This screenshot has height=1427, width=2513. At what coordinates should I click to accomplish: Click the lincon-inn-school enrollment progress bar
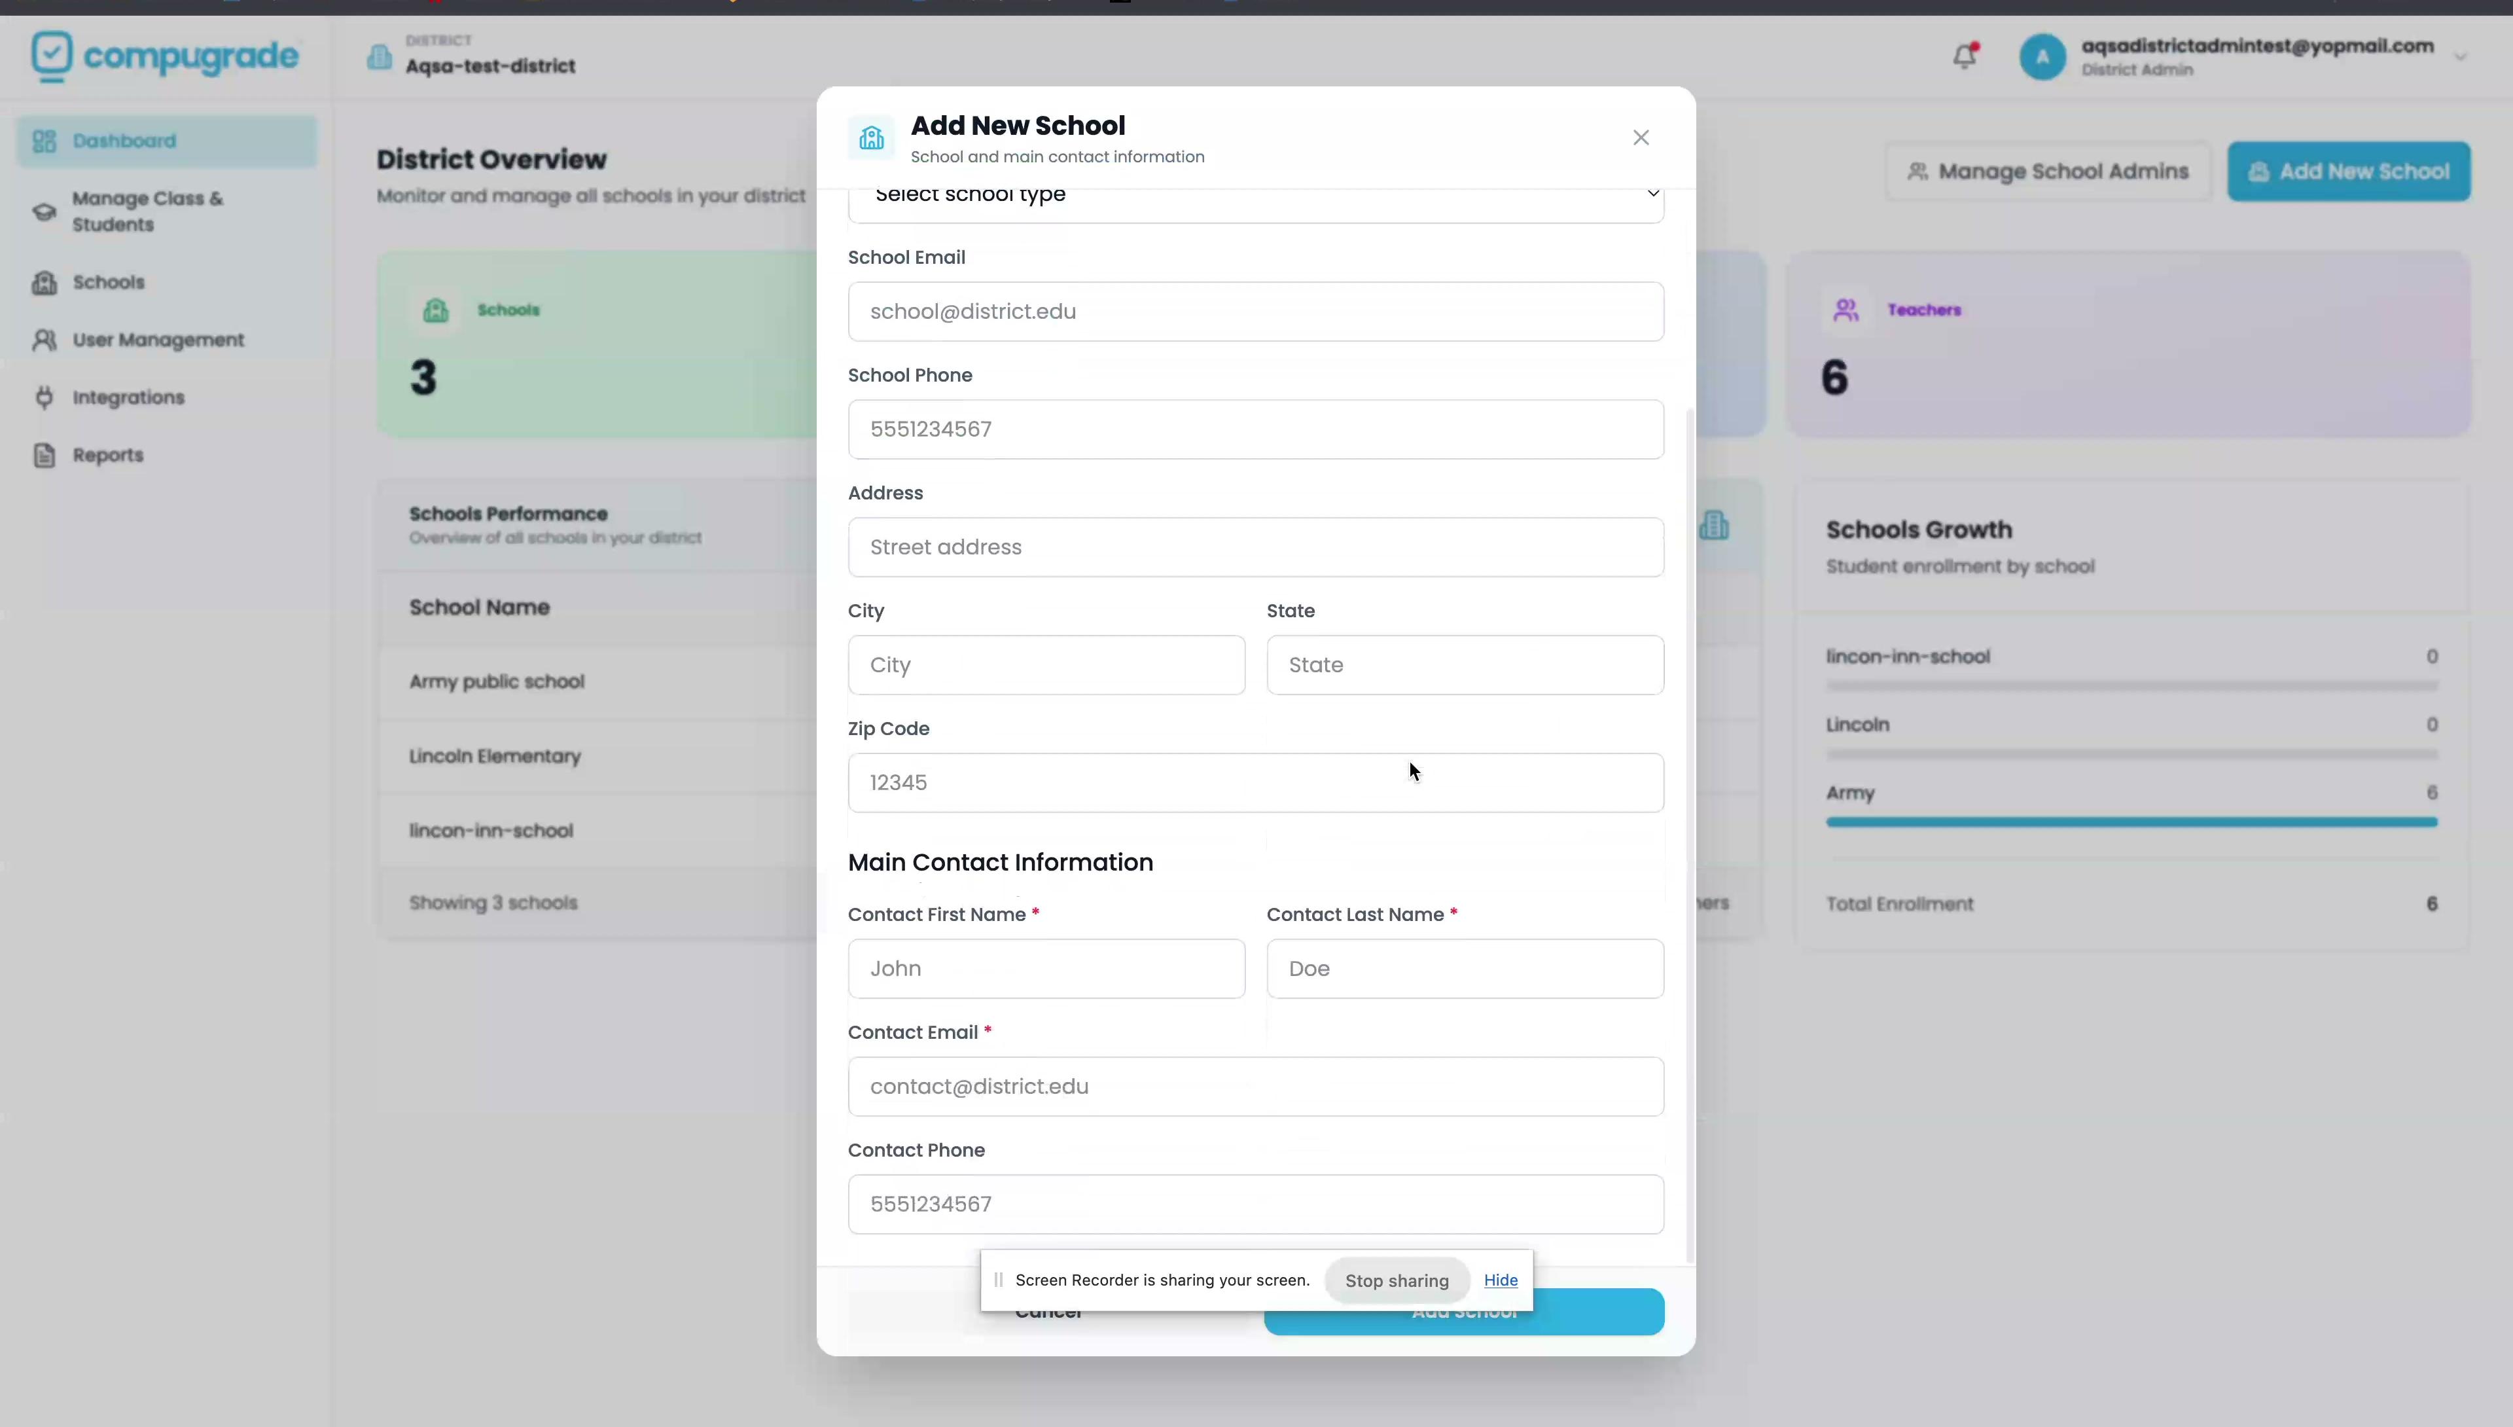2131,686
